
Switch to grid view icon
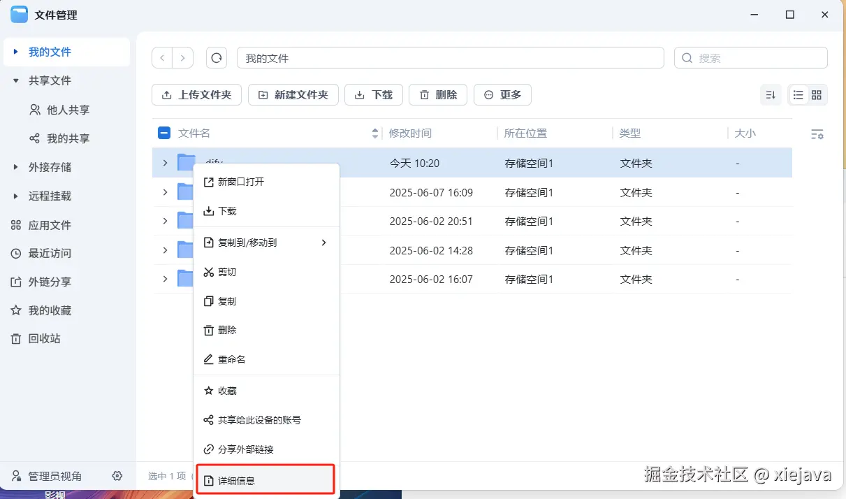816,94
